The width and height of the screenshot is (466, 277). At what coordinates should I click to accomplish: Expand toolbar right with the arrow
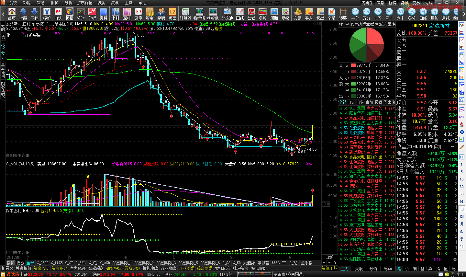pos(463,14)
